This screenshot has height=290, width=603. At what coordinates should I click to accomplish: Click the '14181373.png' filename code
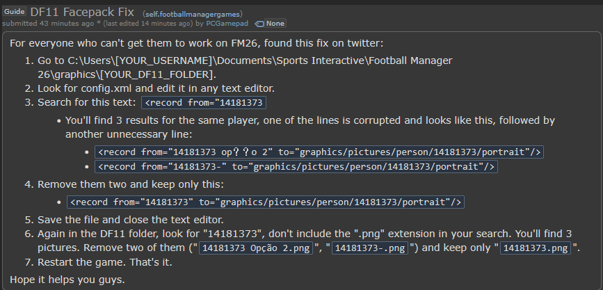click(534, 248)
